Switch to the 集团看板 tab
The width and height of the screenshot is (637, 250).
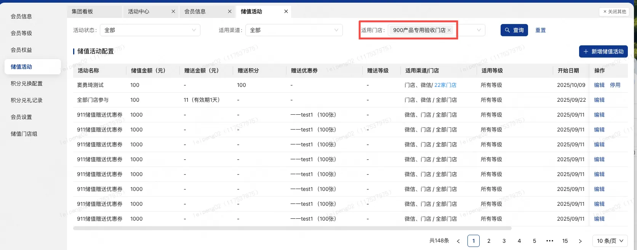click(x=94, y=11)
